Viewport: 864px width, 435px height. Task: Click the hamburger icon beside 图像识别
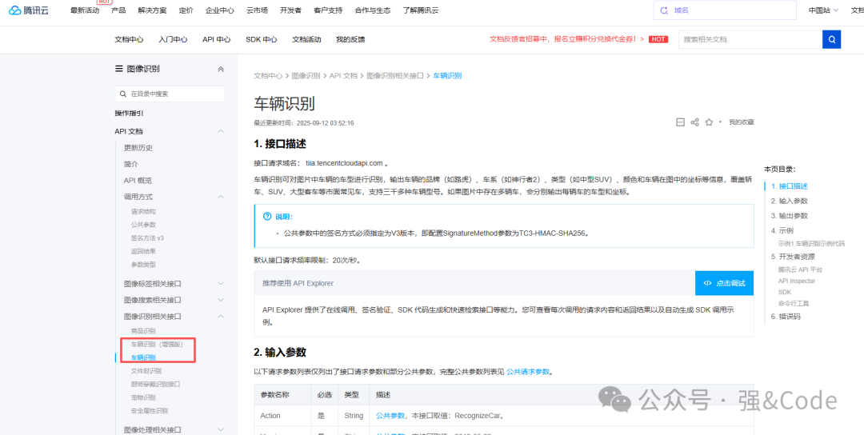tap(118, 69)
